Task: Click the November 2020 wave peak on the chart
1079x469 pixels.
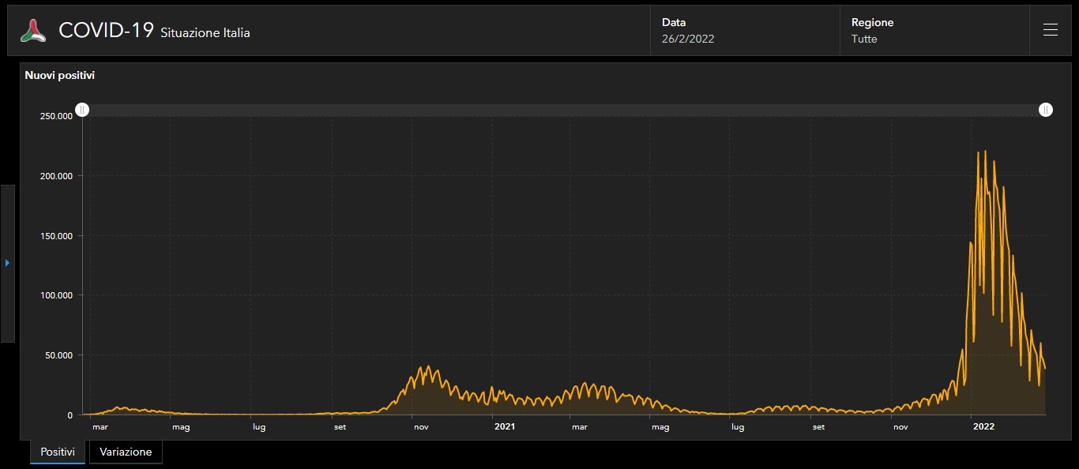Action: point(428,367)
